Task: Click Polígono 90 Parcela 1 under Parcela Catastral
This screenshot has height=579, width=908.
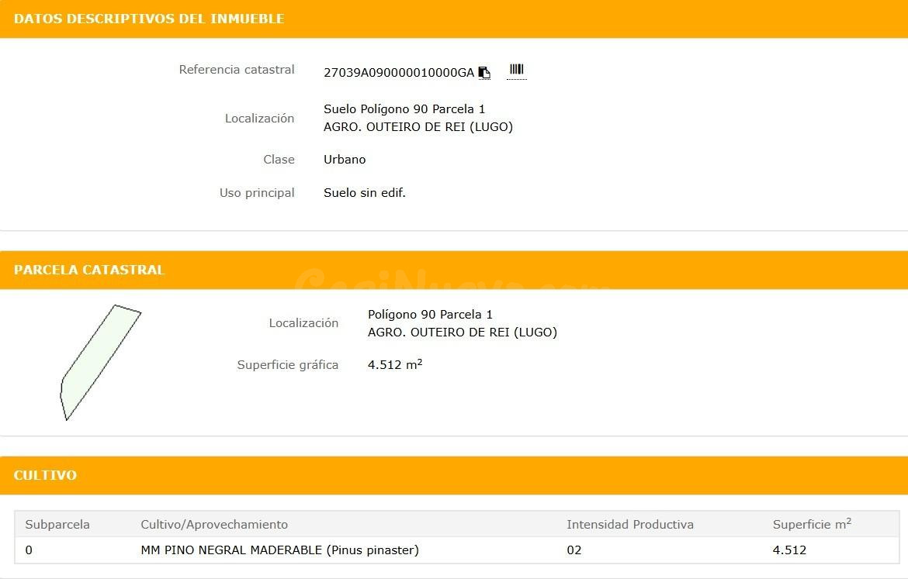Action: coord(430,315)
